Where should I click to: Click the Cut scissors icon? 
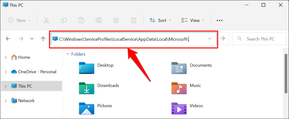click(x=46, y=20)
